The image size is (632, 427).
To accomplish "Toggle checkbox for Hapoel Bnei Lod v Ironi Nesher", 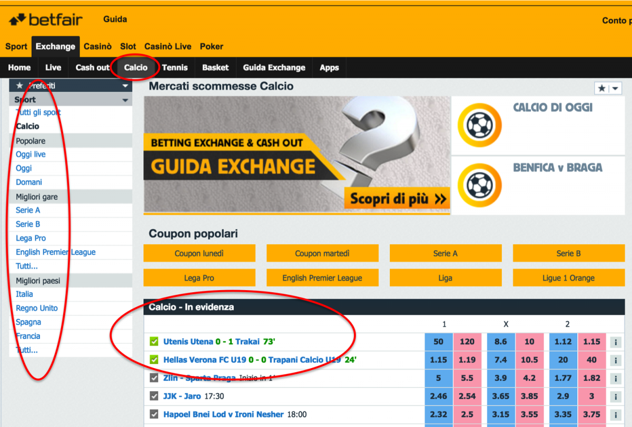I will click(x=154, y=414).
